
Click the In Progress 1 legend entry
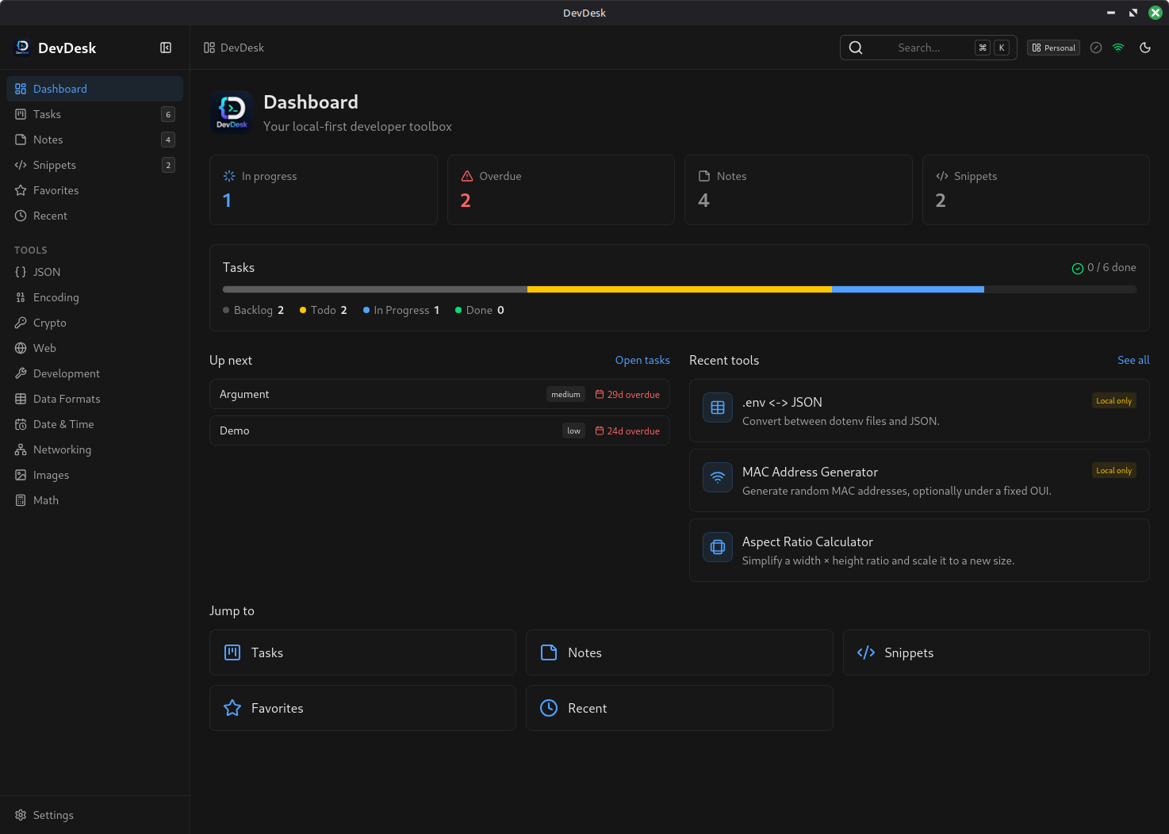pos(401,310)
